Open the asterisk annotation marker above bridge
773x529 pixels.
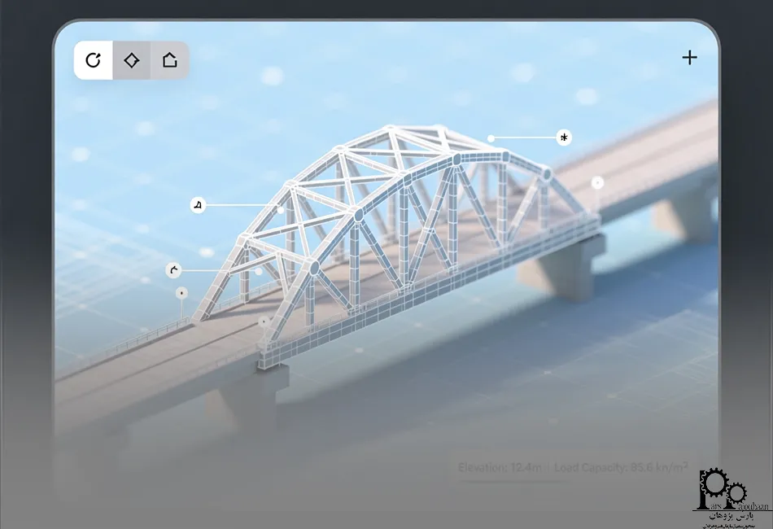pos(563,138)
